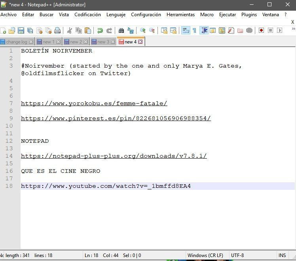Click the Close file toolbar icon
The height and width of the screenshot is (261, 296).
pyautogui.click(x=39, y=30)
